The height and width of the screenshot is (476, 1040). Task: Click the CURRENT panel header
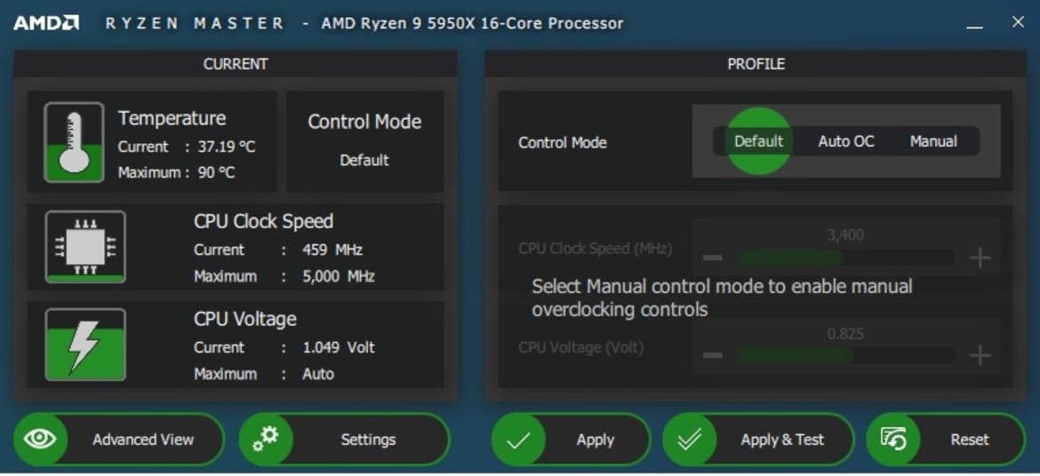tap(236, 64)
